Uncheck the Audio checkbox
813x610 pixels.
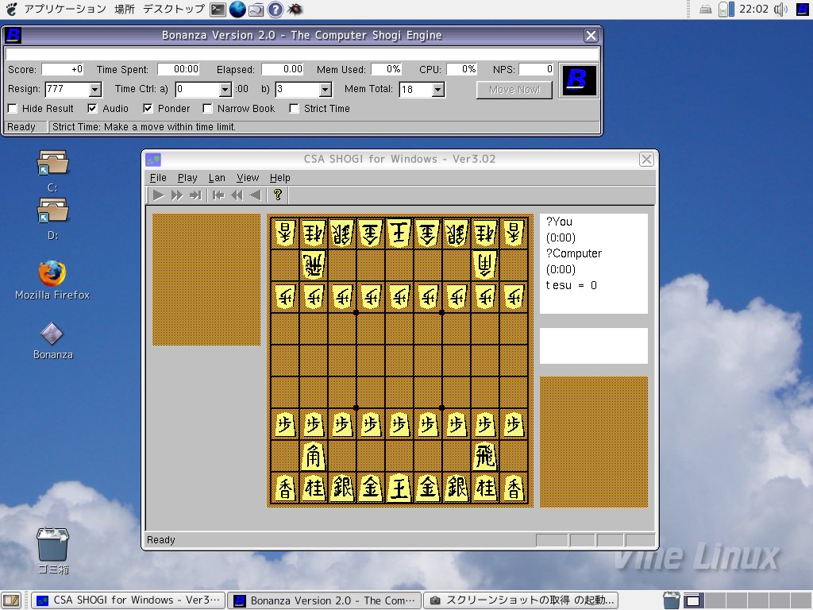(93, 109)
